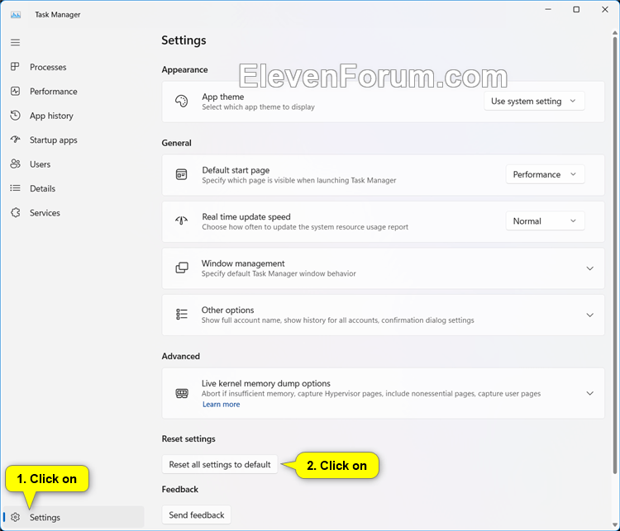Screen dimensions: 620x531
Task: Open the Processes page
Action: tap(75, 67)
